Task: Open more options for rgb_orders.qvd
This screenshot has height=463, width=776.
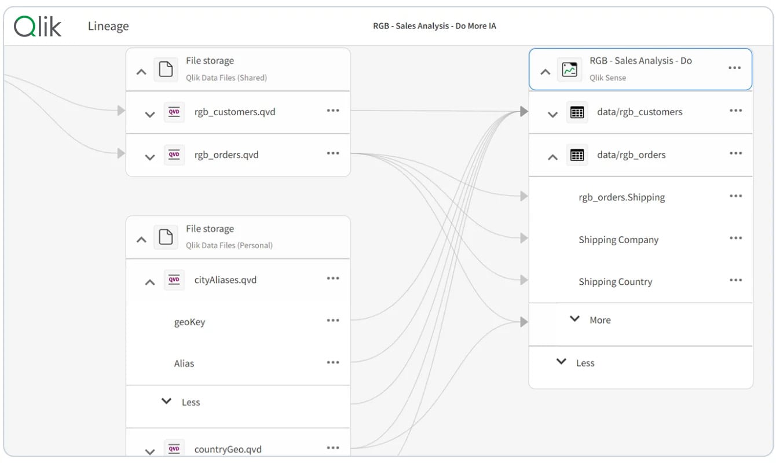Action: point(332,153)
